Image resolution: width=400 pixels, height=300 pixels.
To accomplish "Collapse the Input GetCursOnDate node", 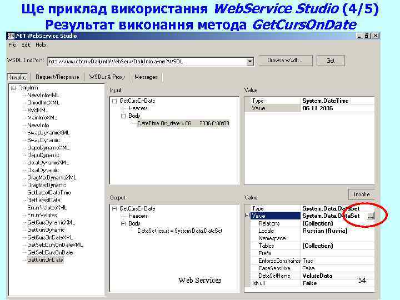I will [x=114, y=101].
